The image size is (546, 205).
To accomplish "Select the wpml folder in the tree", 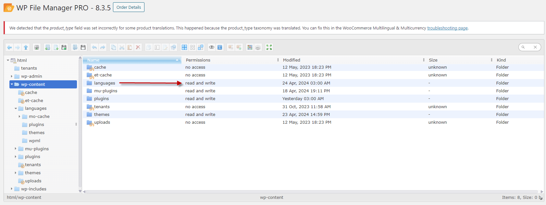I will coord(34,141).
